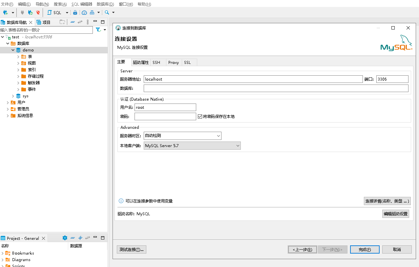Image resolution: width=419 pixels, height=267 pixels.
Task: Click the navigator table name filter box
Action: click(x=47, y=30)
